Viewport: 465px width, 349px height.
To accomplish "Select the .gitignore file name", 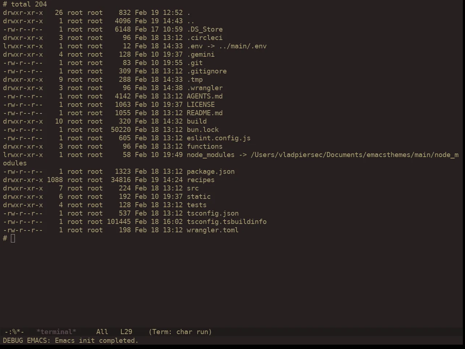I will coord(207,71).
